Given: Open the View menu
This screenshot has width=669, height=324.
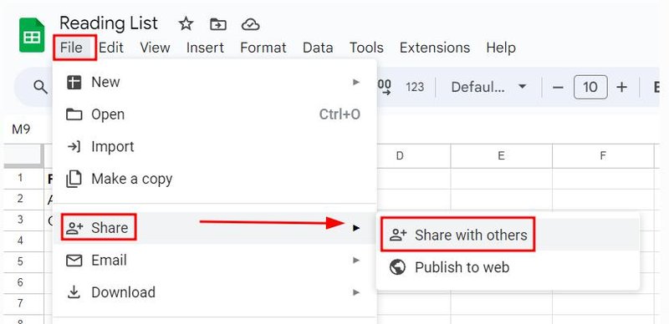Looking at the screenshot, I should pos(155,48).
